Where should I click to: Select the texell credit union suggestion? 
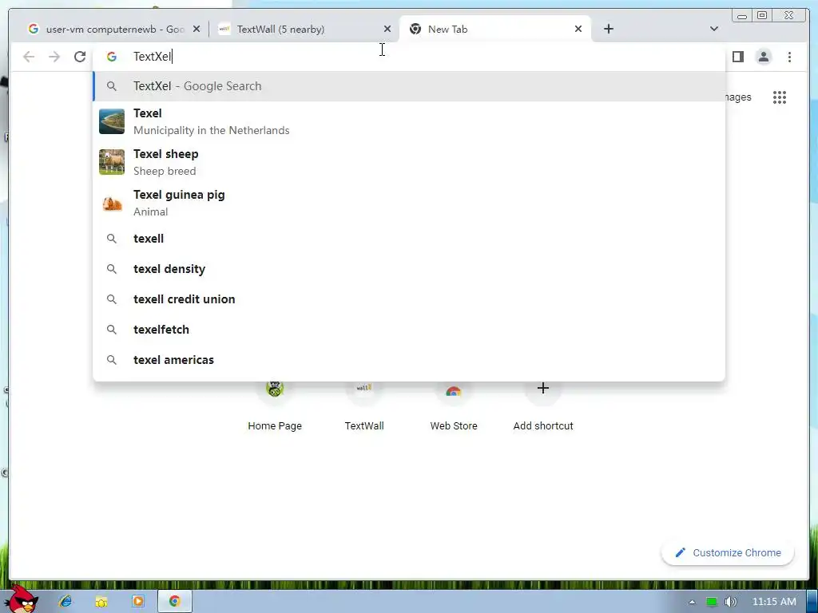pyautogui.click(x=409, y=299)
